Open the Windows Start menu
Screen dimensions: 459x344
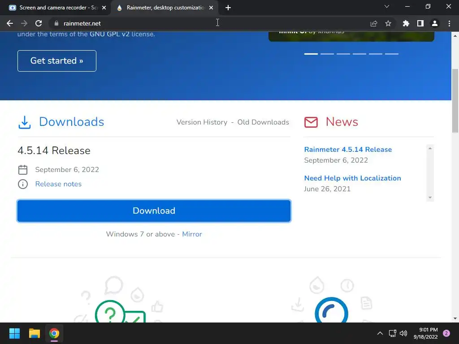click(14, 333)
